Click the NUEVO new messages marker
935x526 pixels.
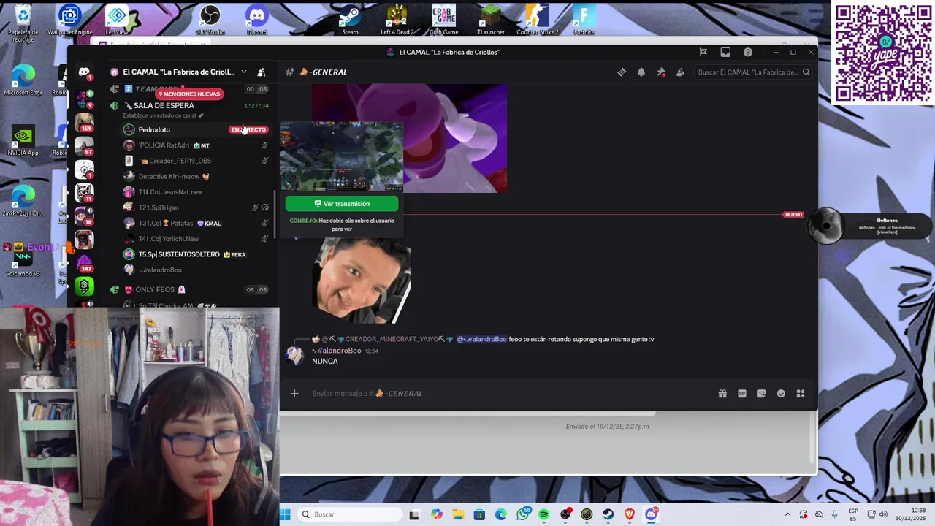coord(793,215)
